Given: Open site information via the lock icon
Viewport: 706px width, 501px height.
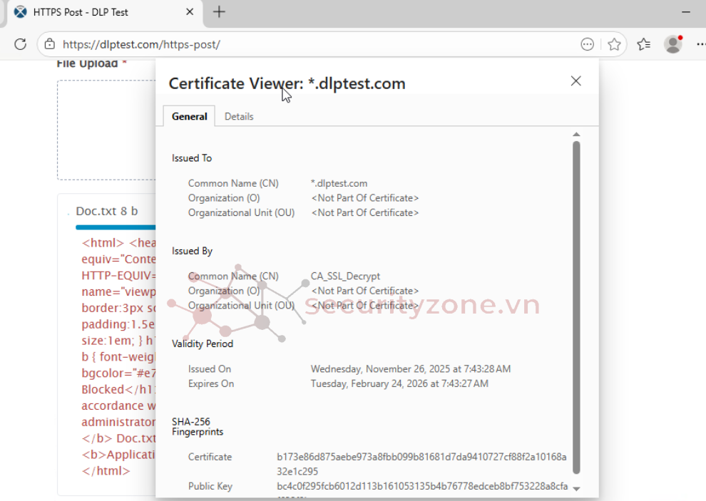Looking at the screenshot, I should pos(49,44).
